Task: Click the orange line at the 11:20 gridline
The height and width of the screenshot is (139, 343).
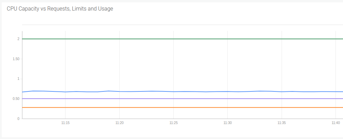Action: pos(119,107)
